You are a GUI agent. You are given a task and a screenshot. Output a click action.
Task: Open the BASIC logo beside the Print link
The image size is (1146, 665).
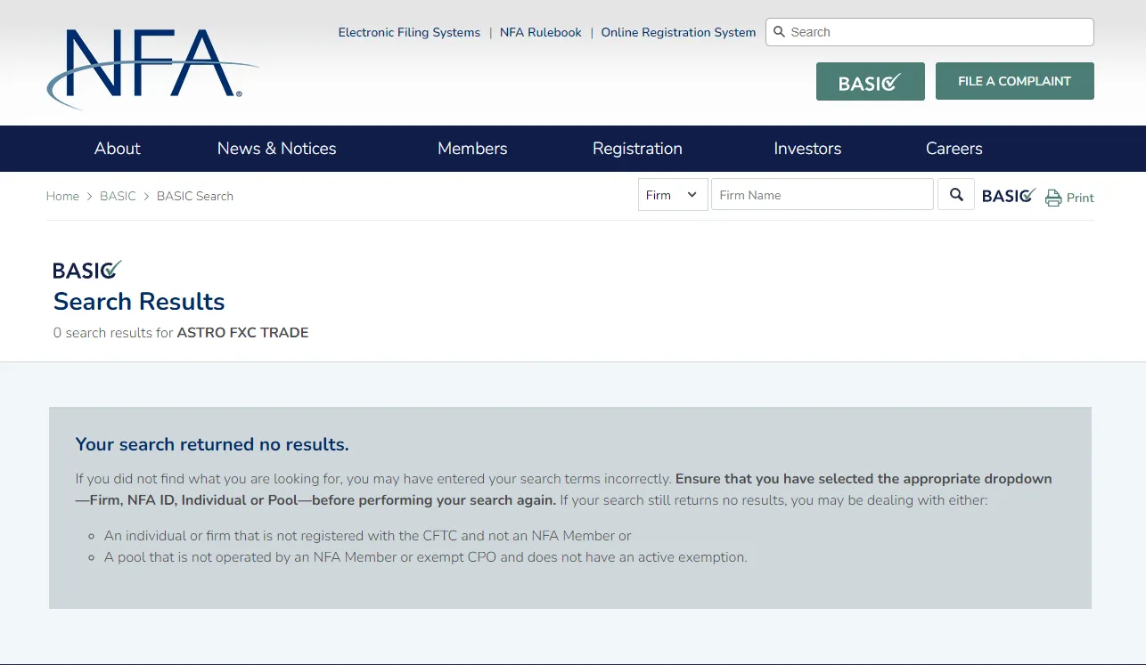1009,196
